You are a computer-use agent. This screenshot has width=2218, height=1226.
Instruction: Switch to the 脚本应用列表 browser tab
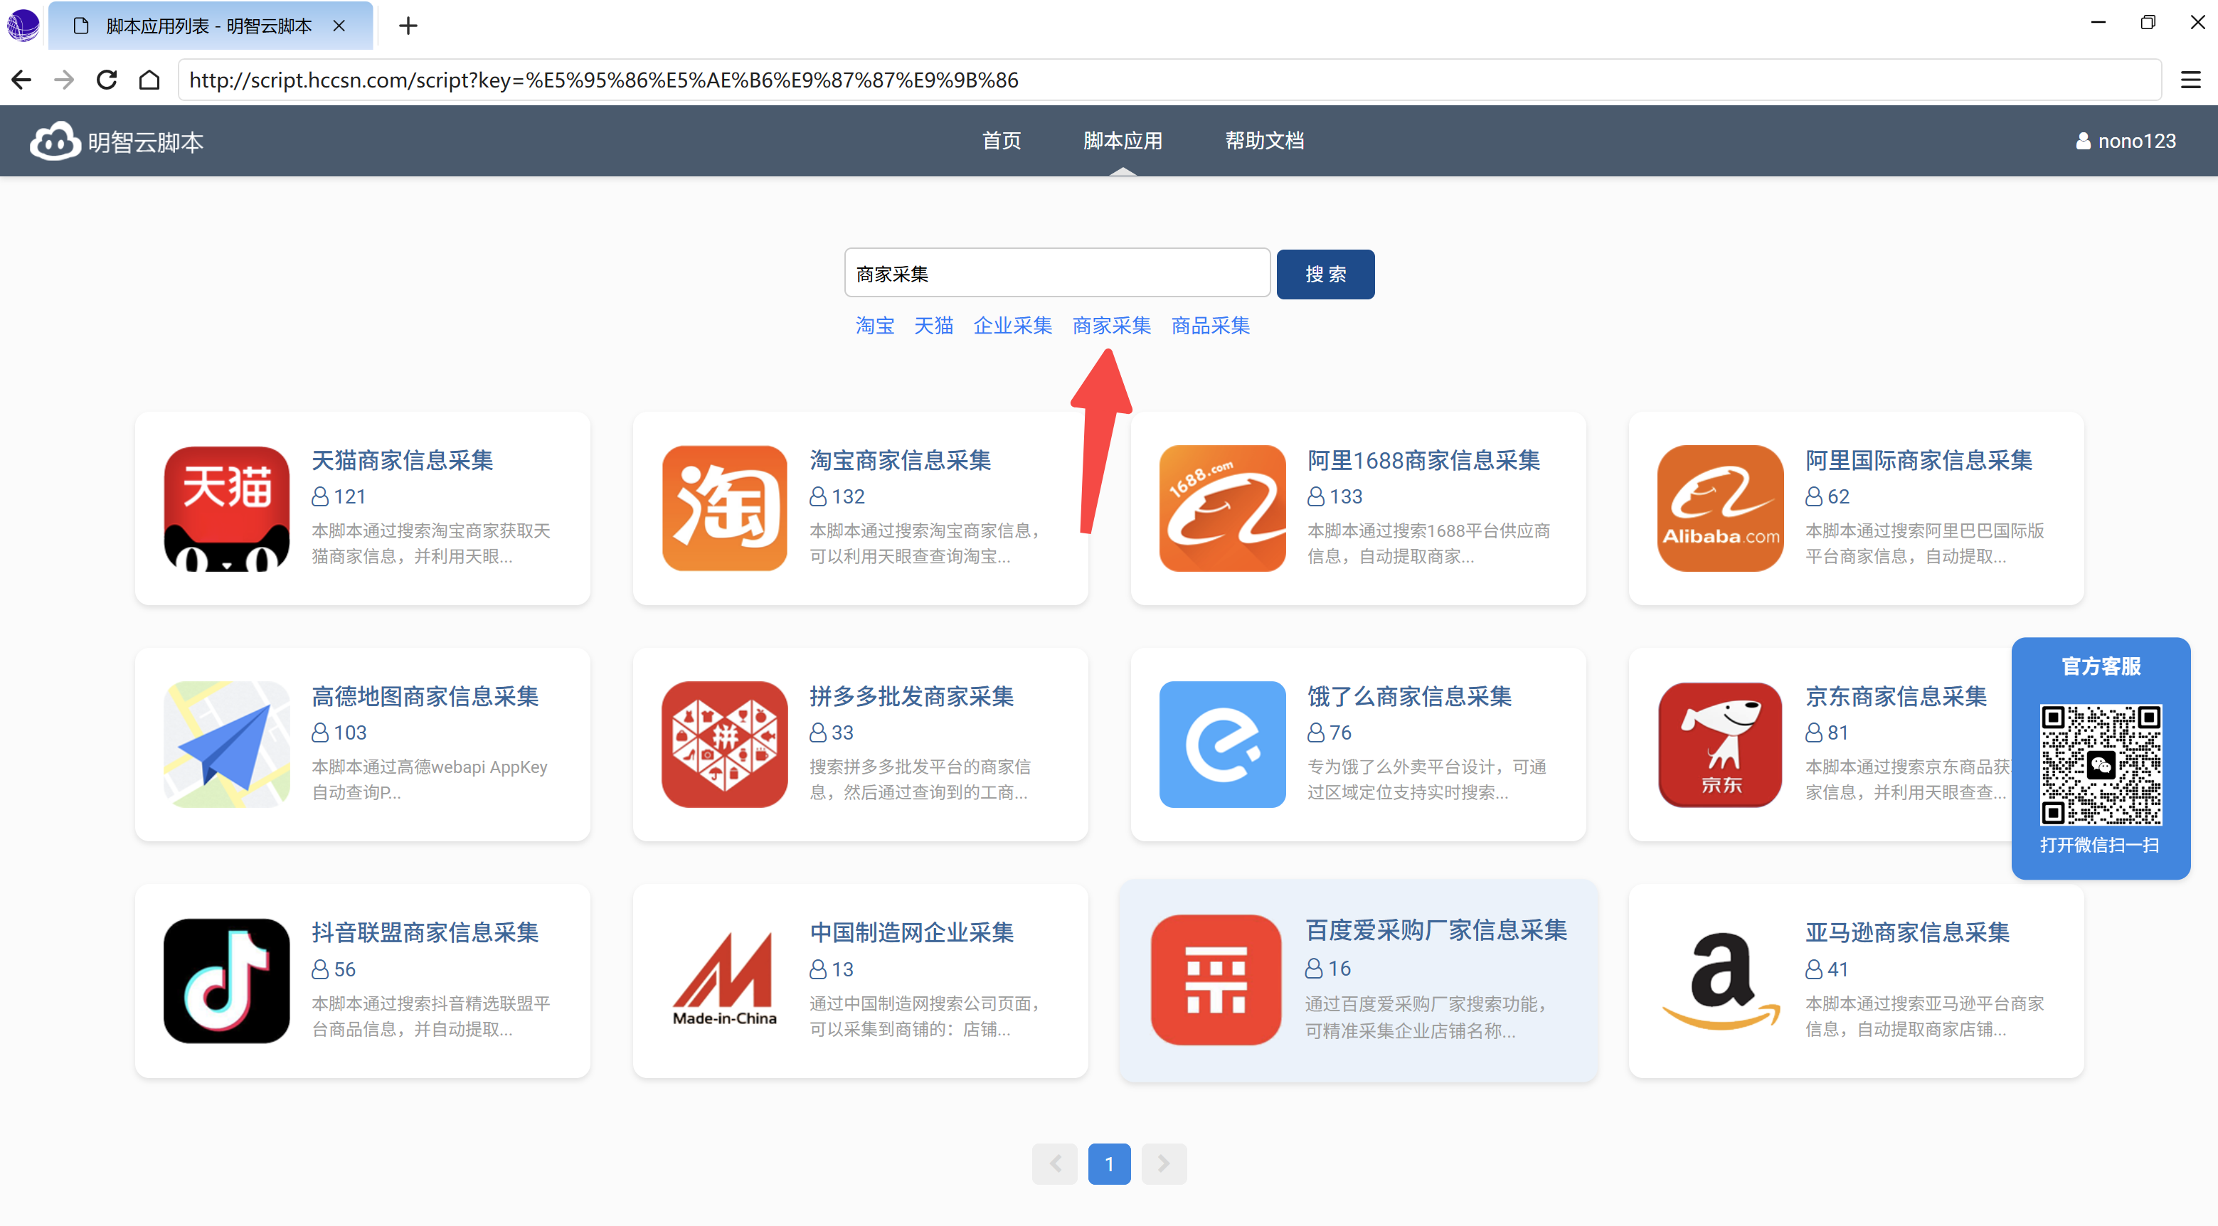pyautogui.click(x=209, y=26)
